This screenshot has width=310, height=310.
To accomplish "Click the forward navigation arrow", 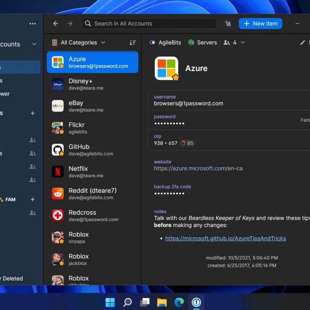I will tap(70, 24).
